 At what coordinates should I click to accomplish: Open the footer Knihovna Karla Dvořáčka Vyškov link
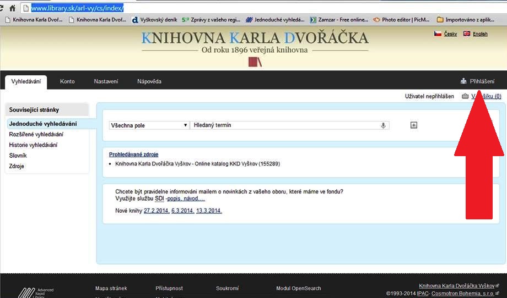coord(456,286)
